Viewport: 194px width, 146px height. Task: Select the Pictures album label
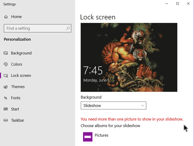click(x=102, y=135)
